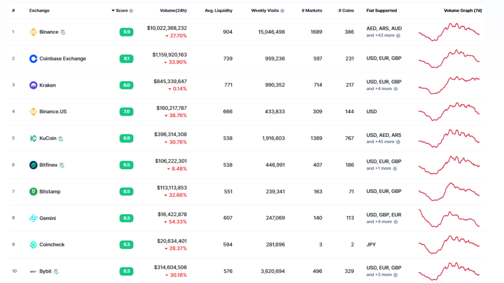Open the Bitstamp exchange link
504x283 pixels.
(x=50, y=191)
